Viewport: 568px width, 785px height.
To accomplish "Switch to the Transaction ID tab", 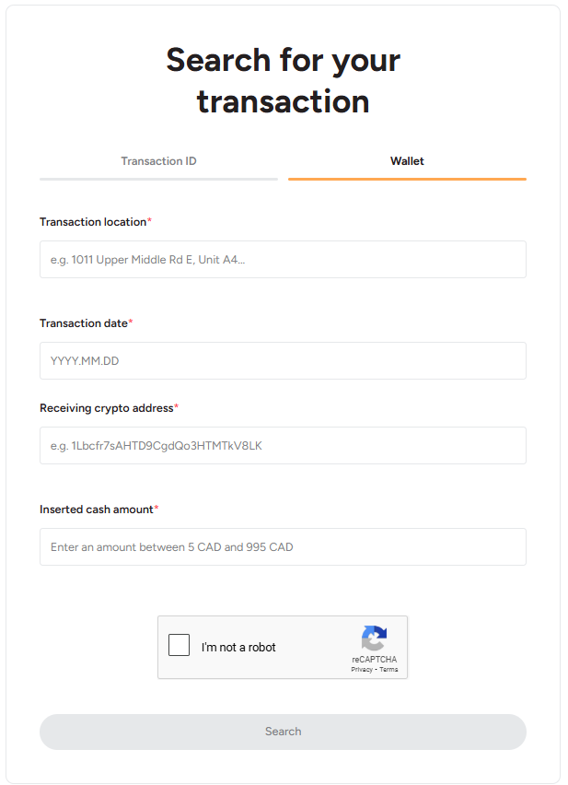I will [158, 161].
